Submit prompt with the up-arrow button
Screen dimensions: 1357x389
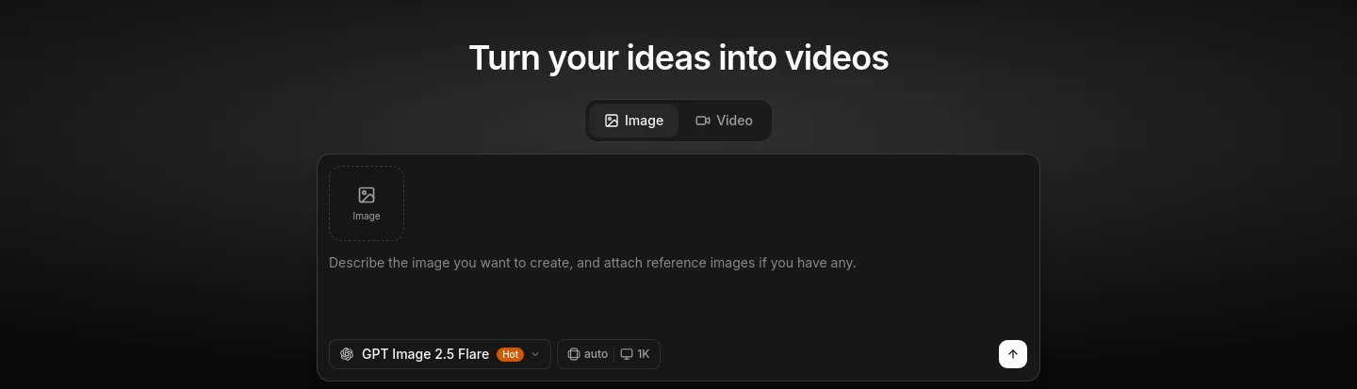(1013, 354)
